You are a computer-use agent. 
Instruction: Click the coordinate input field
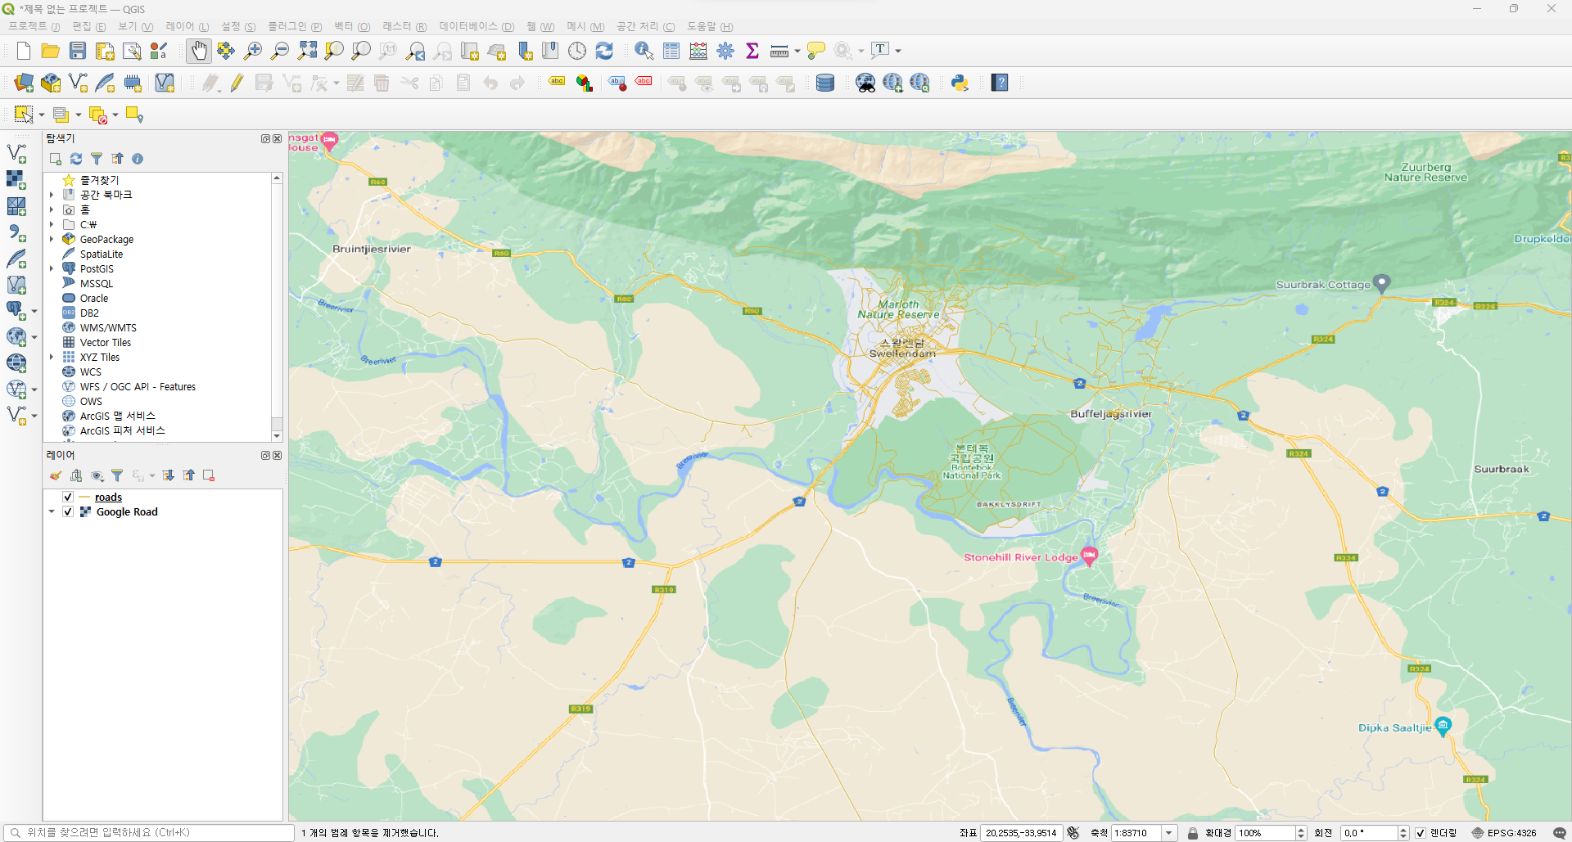tap(1021, 833)
